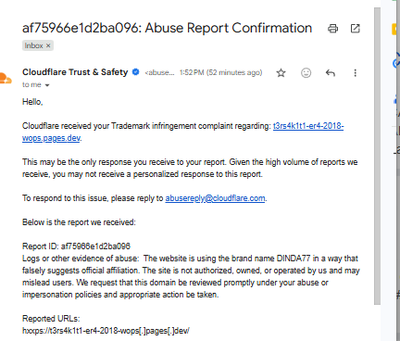Click the verified sender badge icon
Viewport: 400px width, 341px height.
click(x=135, y=72)
